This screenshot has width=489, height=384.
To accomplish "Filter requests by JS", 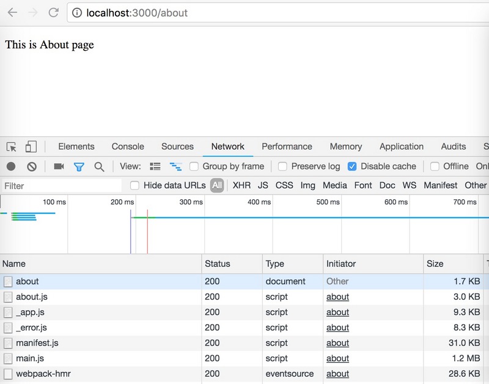I will click(x=263, y=185).
